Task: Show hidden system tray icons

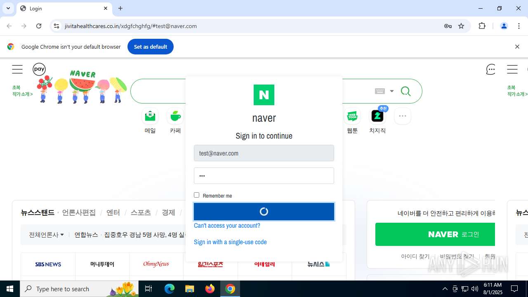Action: pyautogui.click(x=445, y=289)
